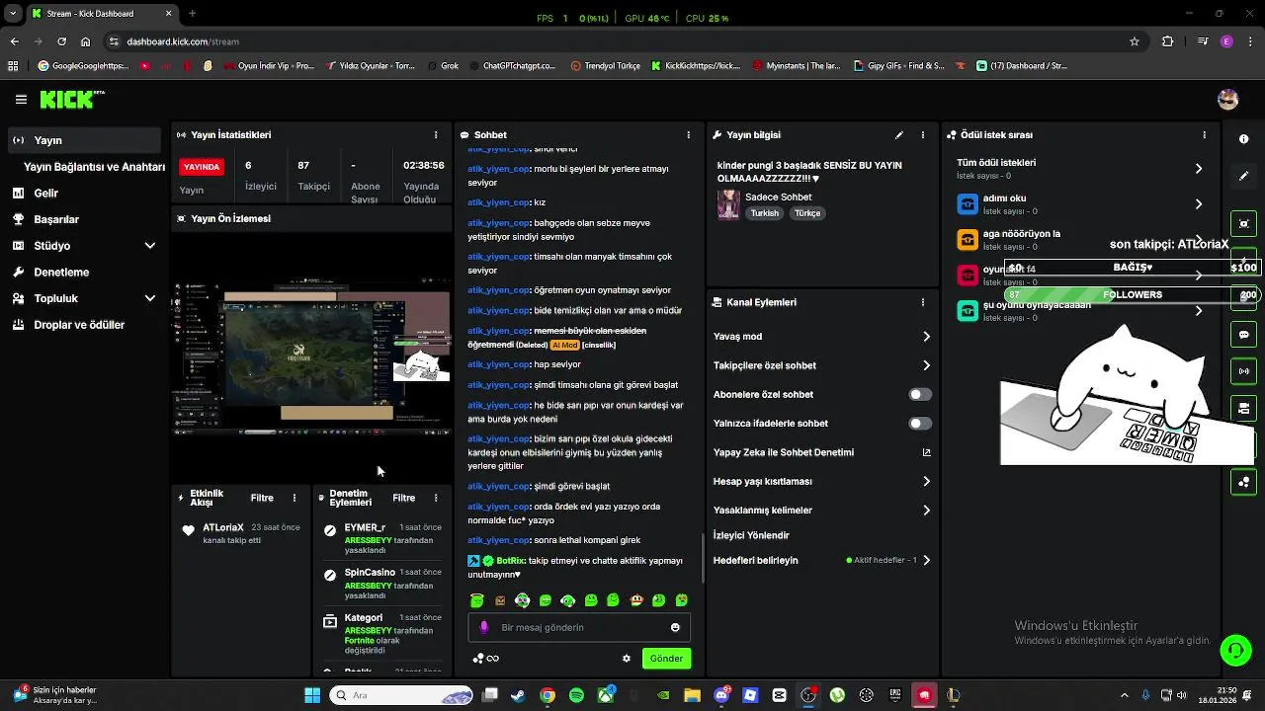Send message with Gönder button
Viewport: 1265px width, 711px height.
tap(666, 659)
